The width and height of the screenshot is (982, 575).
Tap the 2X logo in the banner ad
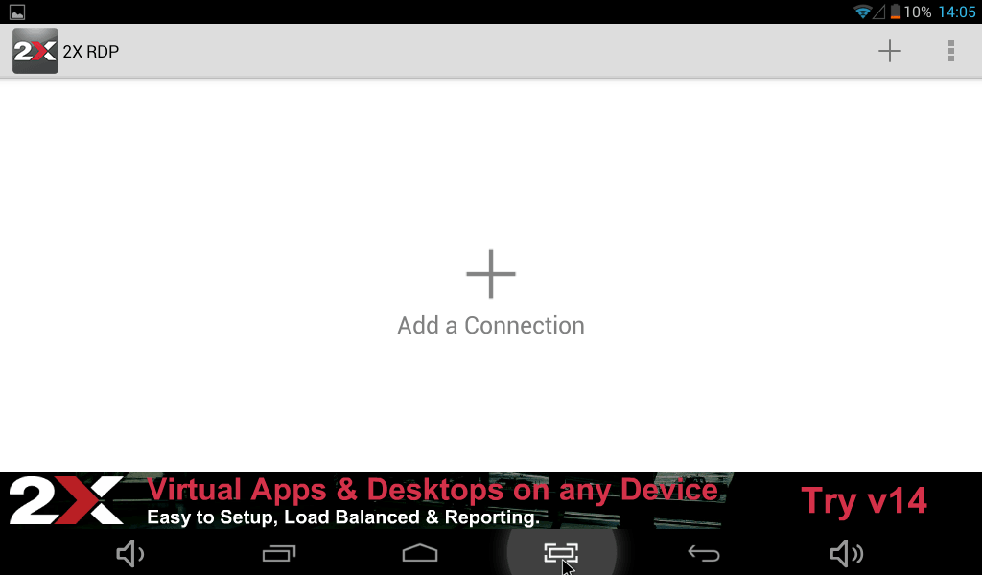(66, 500)
